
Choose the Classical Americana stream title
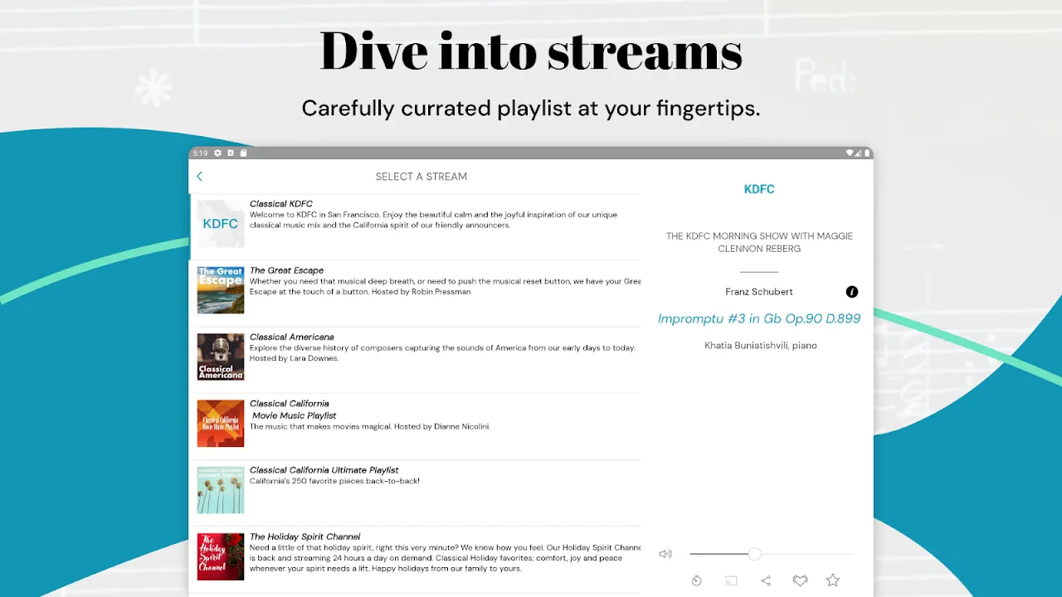coord(292,337)
